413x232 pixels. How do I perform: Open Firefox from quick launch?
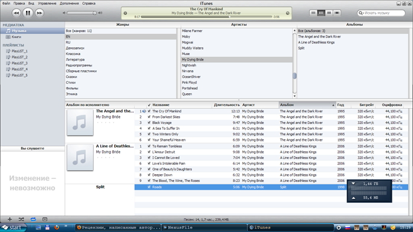click(x=57, y=228)
